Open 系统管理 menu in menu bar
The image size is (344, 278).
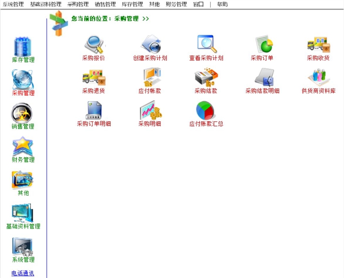(13, 4)
